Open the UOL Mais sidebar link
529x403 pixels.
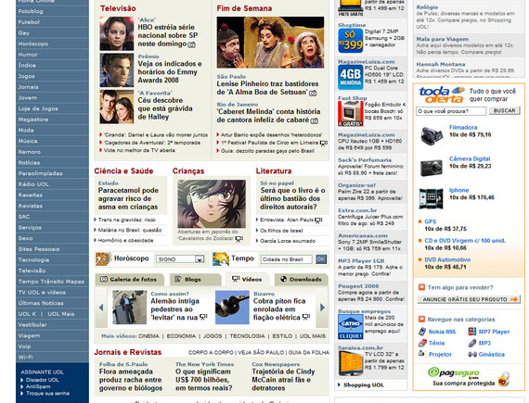click(61, 314)
